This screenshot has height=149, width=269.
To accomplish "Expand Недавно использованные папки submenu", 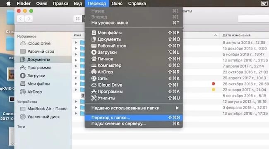I will (134, 108).
